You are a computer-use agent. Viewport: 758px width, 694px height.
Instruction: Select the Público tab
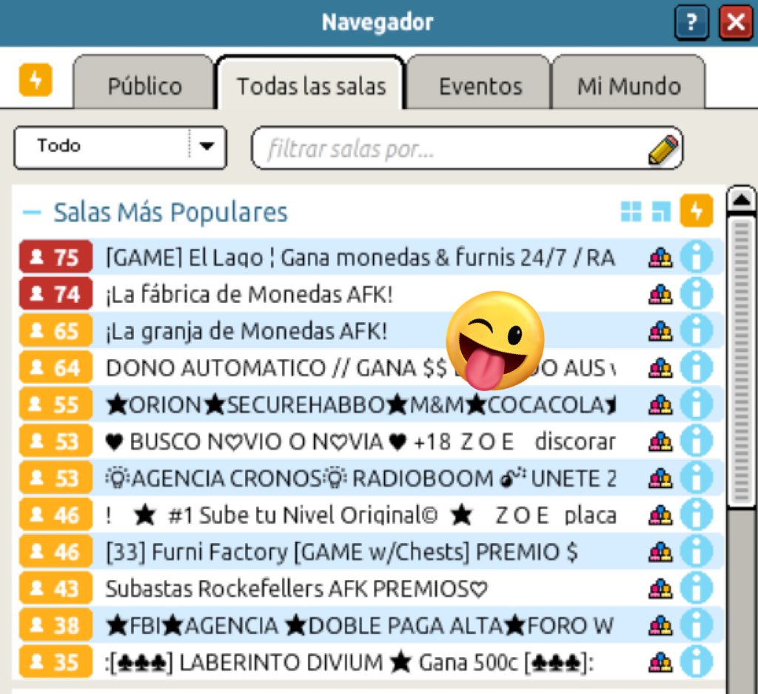pyautogui.click(x=143, y=85)
